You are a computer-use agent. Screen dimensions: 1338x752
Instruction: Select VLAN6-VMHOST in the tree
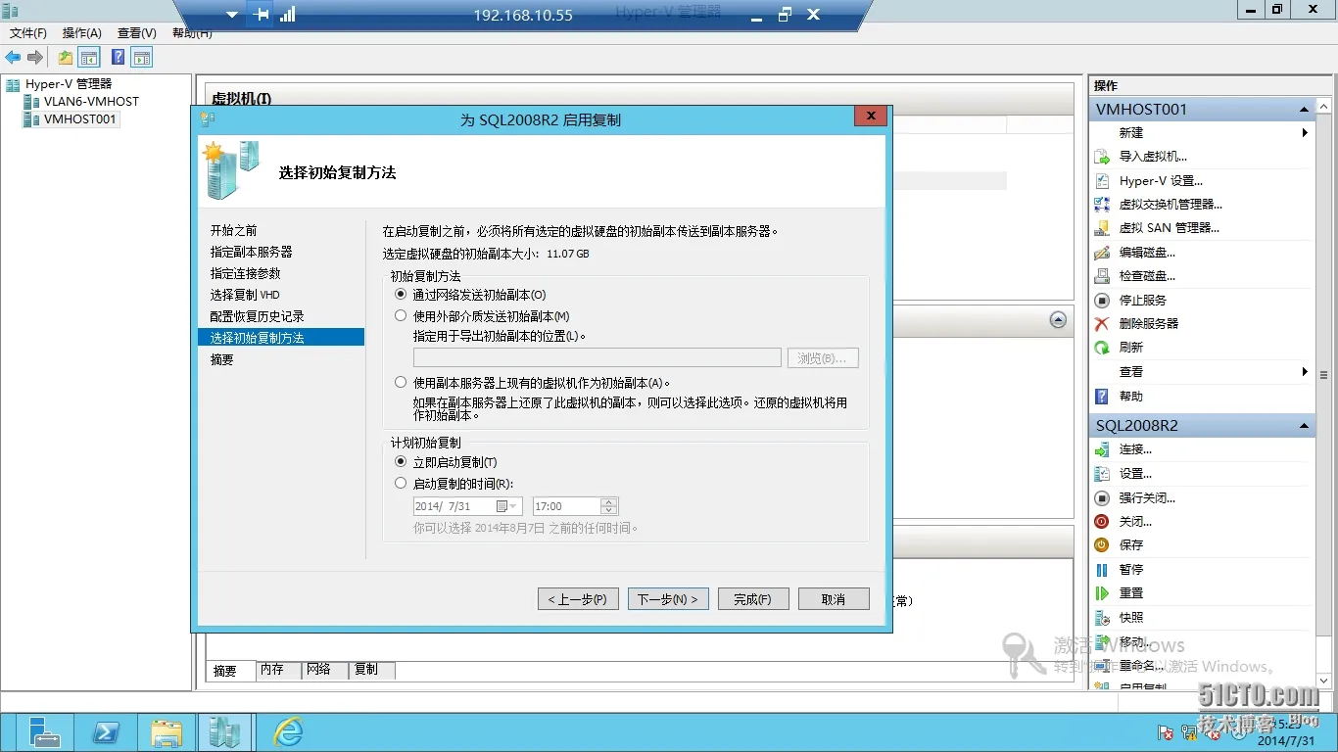coord(91,102)
